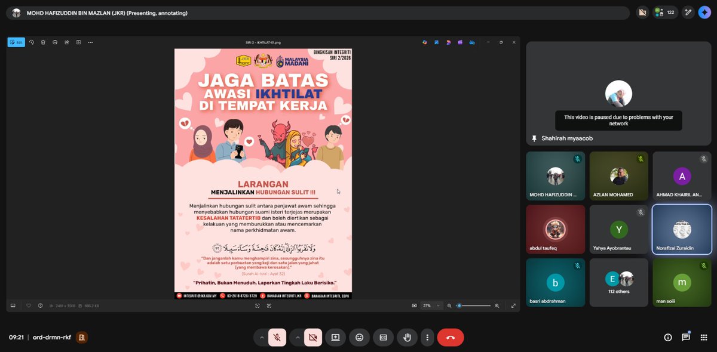Viewport: 717px width, 352px height.
Task: Raise hand in the meeting
Action: coord(407,338)
